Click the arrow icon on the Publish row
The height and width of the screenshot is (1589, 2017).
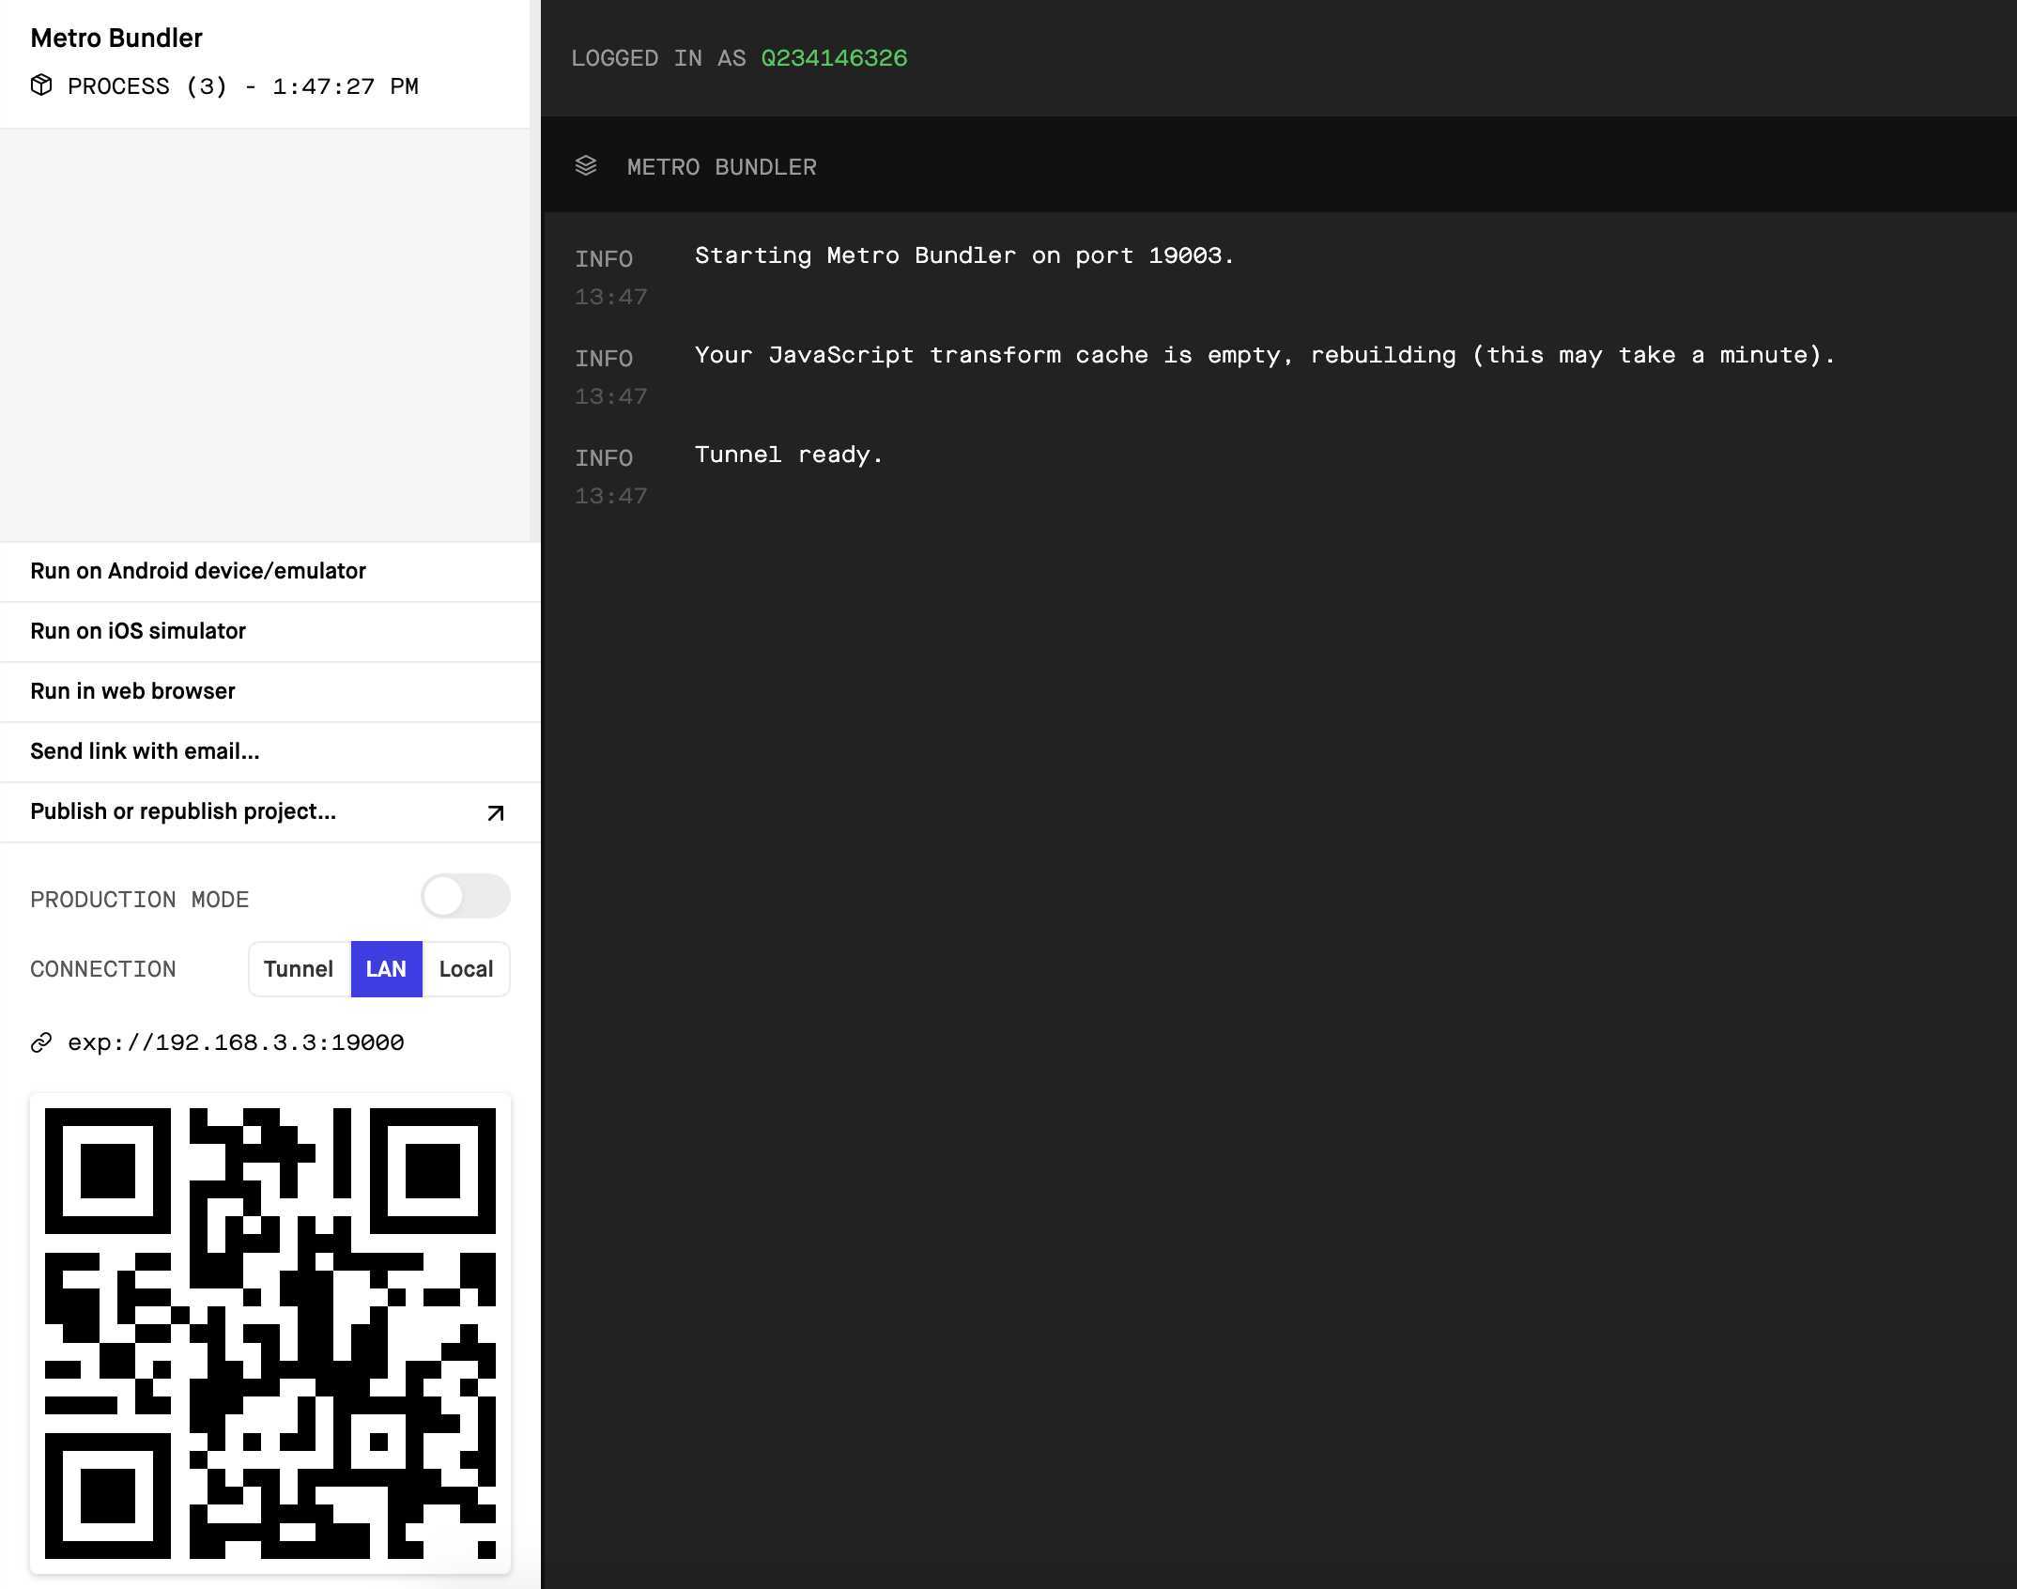495,813
